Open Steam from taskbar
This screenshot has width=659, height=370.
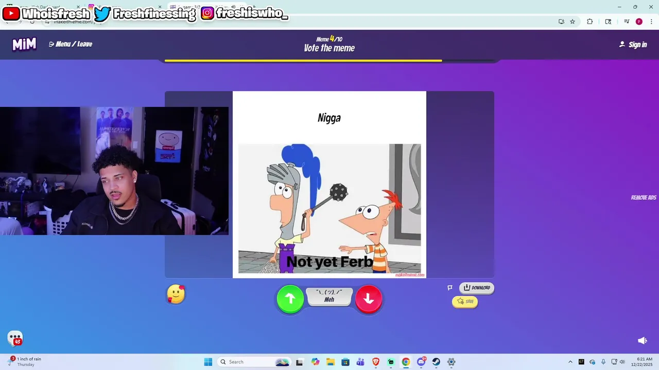point(436,362)
